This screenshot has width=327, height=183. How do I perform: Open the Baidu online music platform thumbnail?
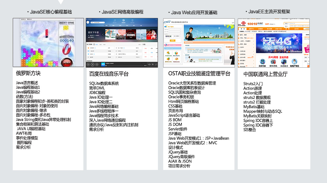(x=122, y=43)
